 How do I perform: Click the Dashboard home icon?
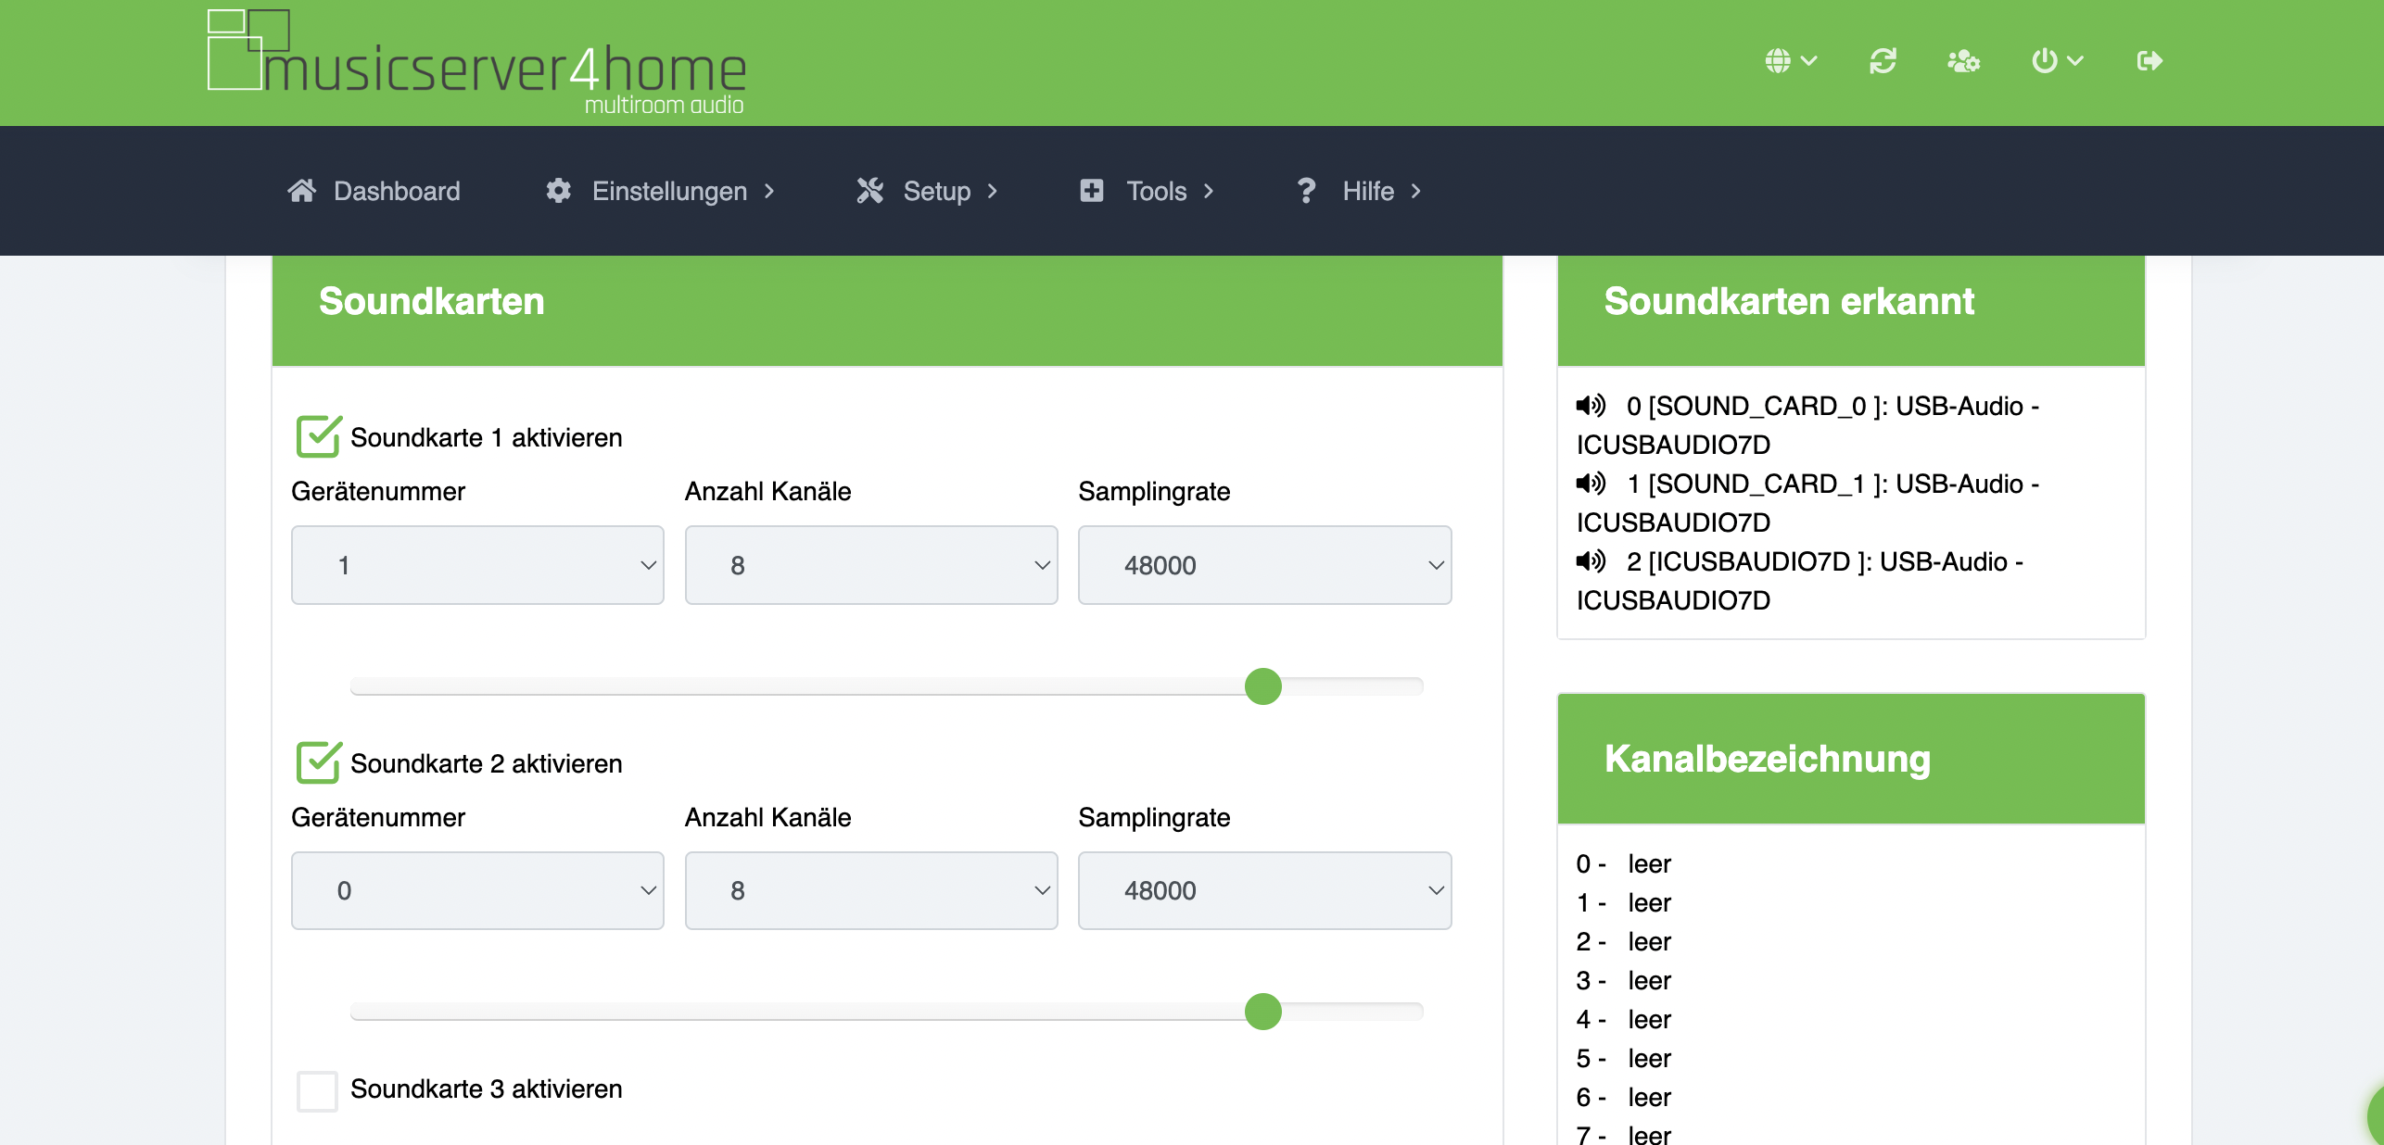point(302,191)
